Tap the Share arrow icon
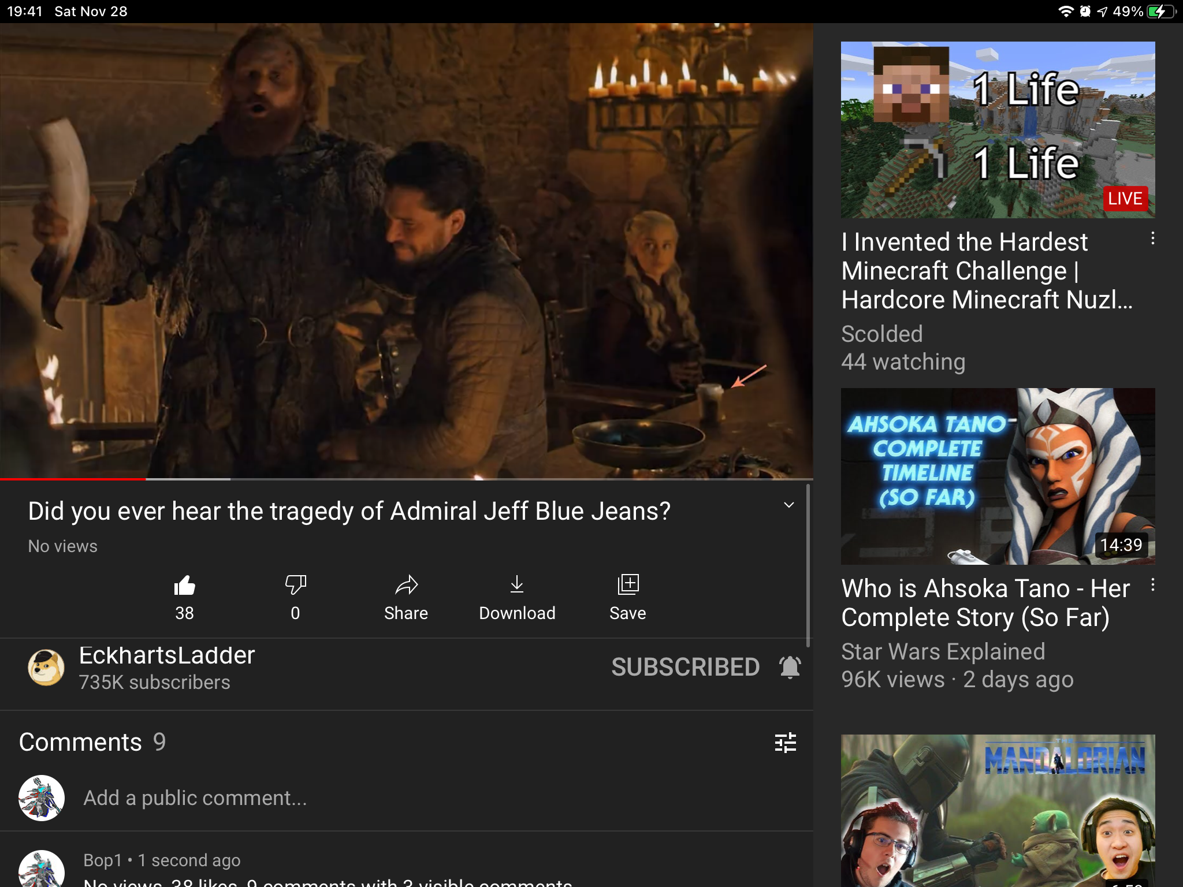The height and width of the screenshot is (887, 1183). [x=406, y=586]
